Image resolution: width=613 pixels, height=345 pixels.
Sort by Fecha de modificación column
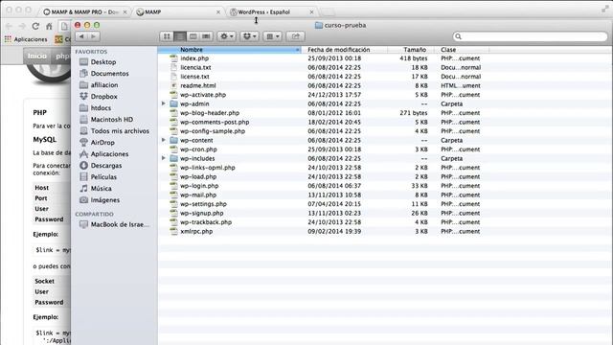[345, 50]
